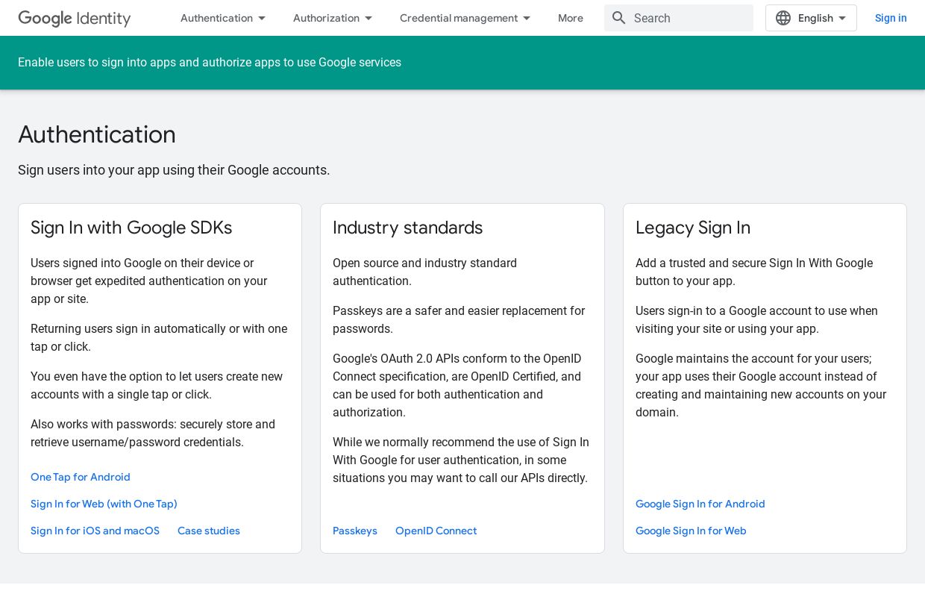Focus the Search input field

tap(679, 18)
